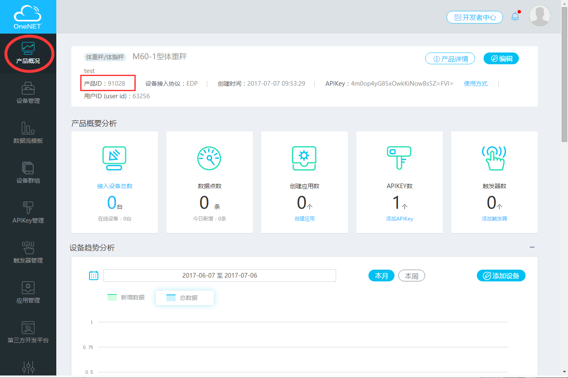The height and width of the screenshot is (378, 568).
Task: Click the OneNET cloud logo
Action: [28, 17]
